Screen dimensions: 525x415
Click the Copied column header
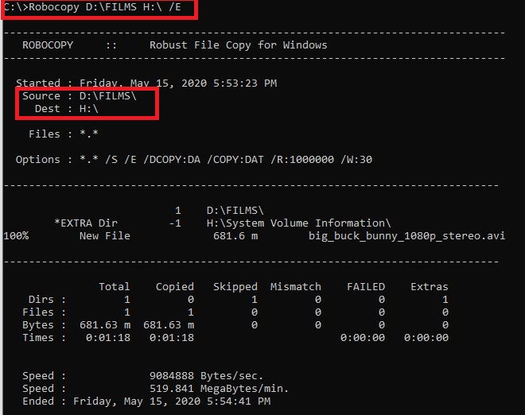click(175, 287)
